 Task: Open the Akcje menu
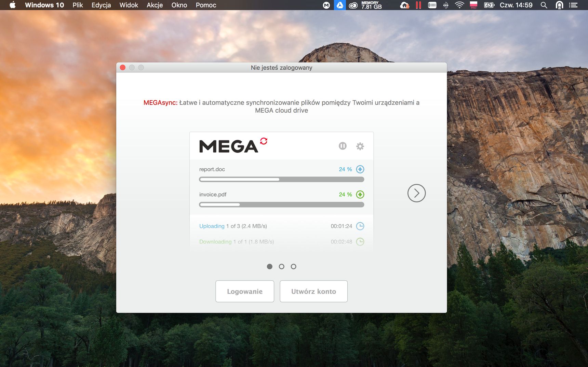(155, 5)
